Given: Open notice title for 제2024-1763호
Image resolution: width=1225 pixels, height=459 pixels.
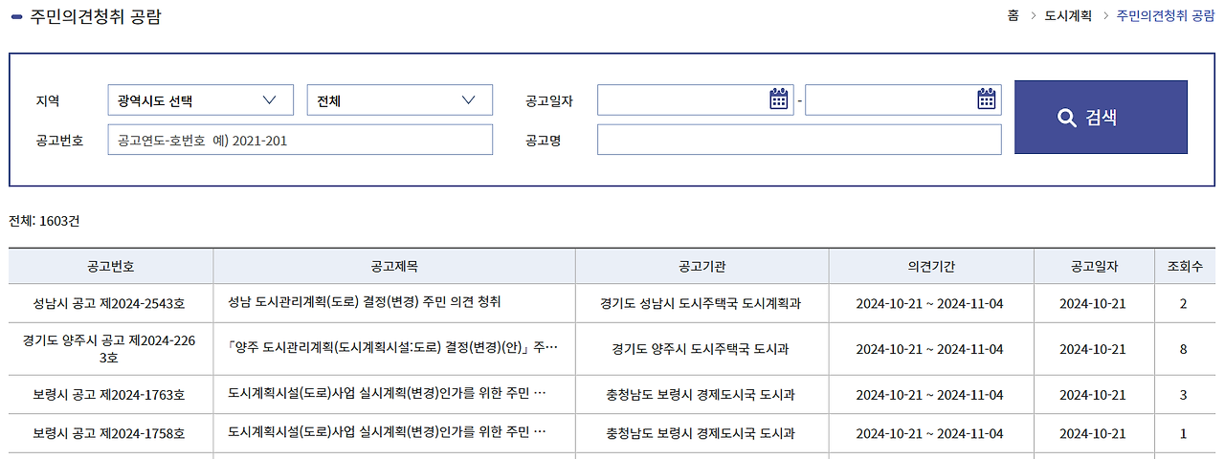Looking at the screenshot, I should (x=387, y=394).
